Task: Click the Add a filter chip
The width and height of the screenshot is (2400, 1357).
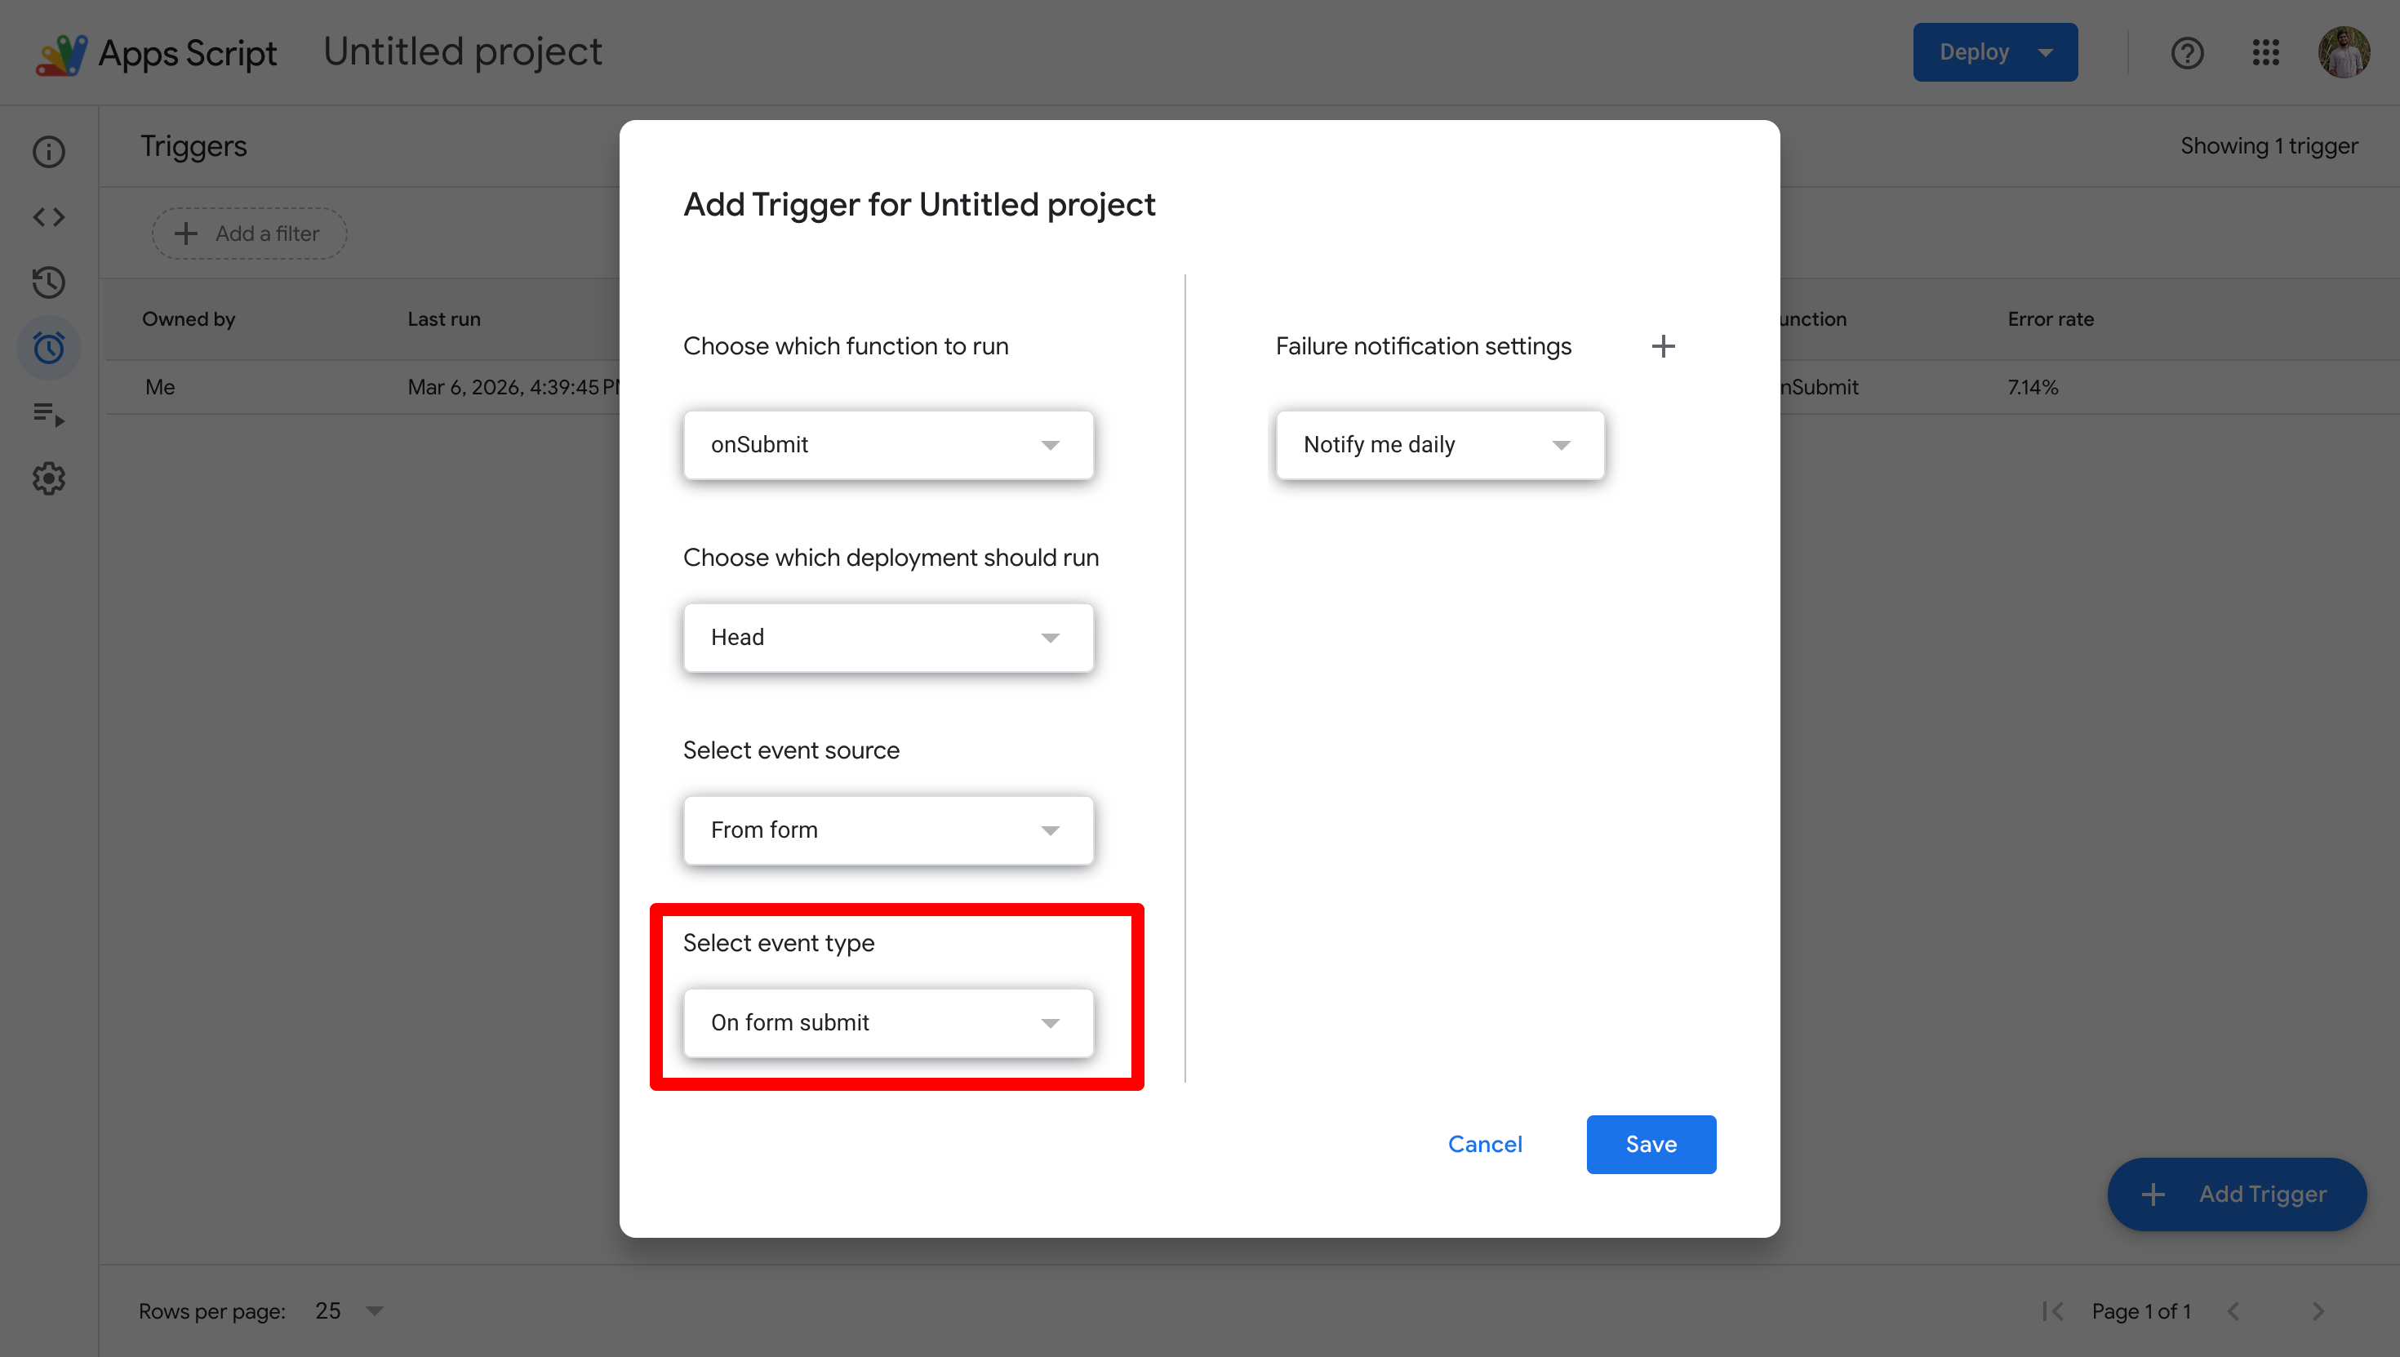Action: [x=249, y=234]
